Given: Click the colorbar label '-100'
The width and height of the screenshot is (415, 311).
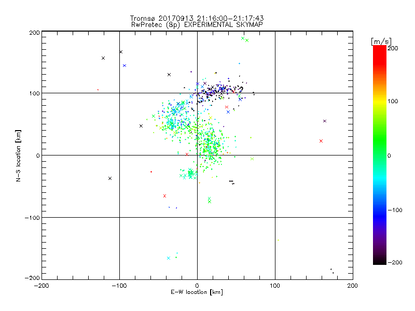Looking at the screenshot, I should click(x=395, y=210).
